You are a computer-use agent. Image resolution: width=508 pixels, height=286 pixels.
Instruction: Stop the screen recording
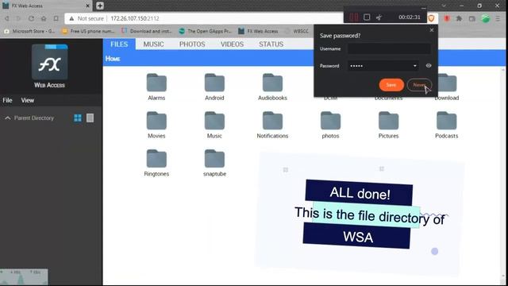(367, 17)
